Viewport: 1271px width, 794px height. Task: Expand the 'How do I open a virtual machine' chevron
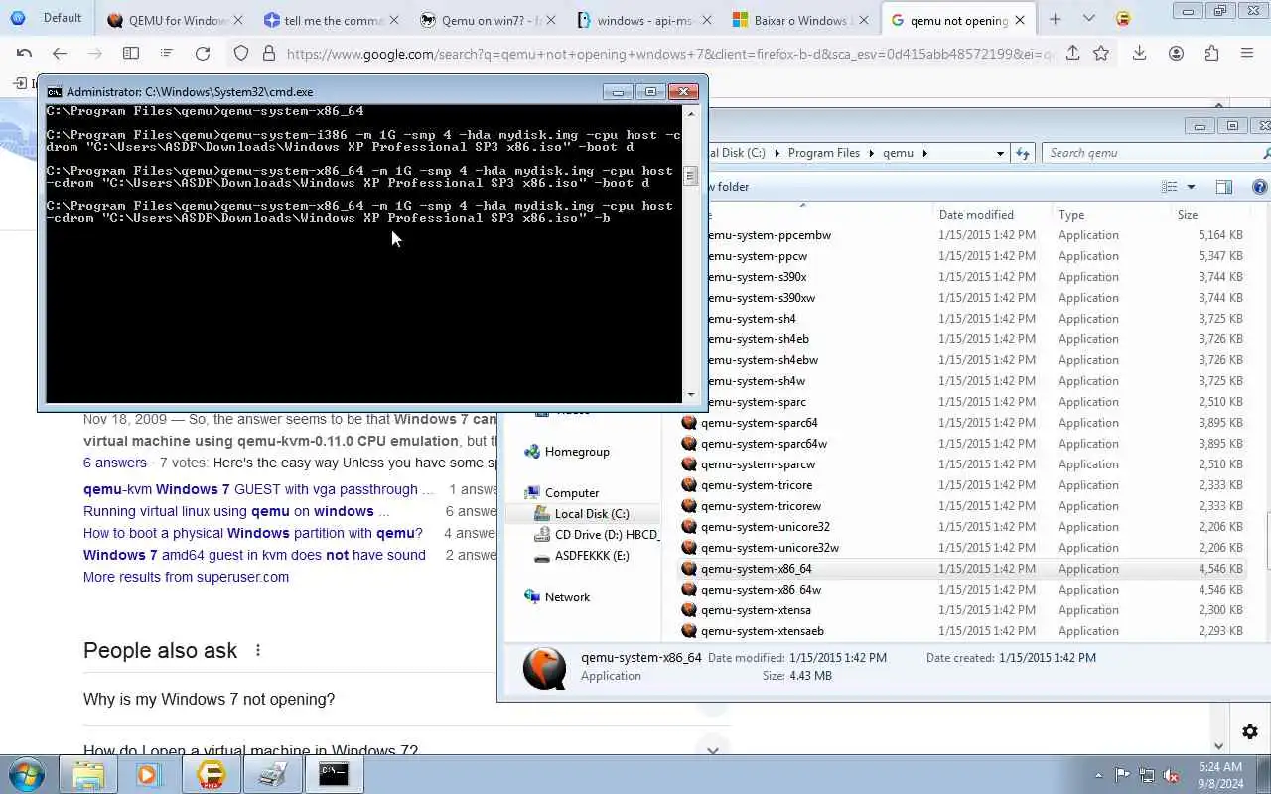[712, 751]
